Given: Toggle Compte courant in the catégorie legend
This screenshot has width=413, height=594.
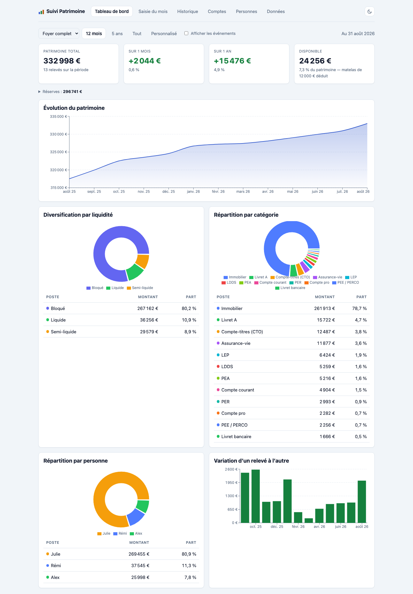Looking at the screenshot, I should [x=270, y=283].
